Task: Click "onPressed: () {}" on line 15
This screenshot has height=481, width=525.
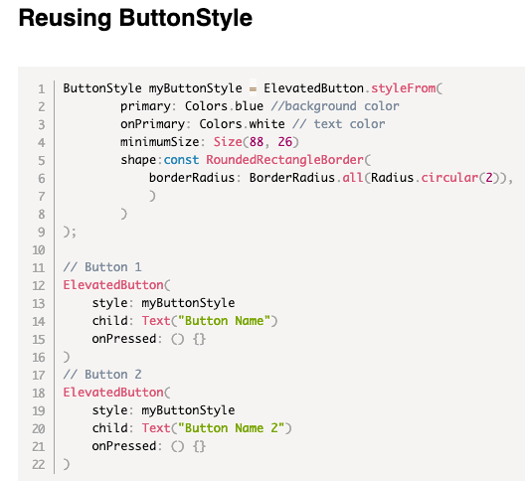Action: (x=149, y=339)
